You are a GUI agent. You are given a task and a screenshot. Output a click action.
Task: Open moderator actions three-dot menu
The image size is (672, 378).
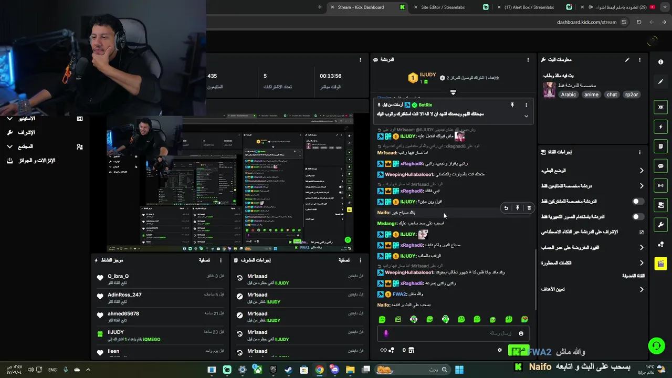(x=360, y=260)
